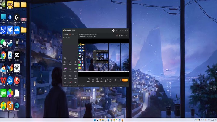
Task: Click the webcam camera icon in bottom toolbar
Action: tap(93, 80)
